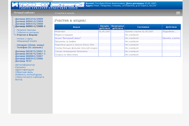Click the layout icon in top-right corner
The image size is (189, 126).
(x=178, y=13)
